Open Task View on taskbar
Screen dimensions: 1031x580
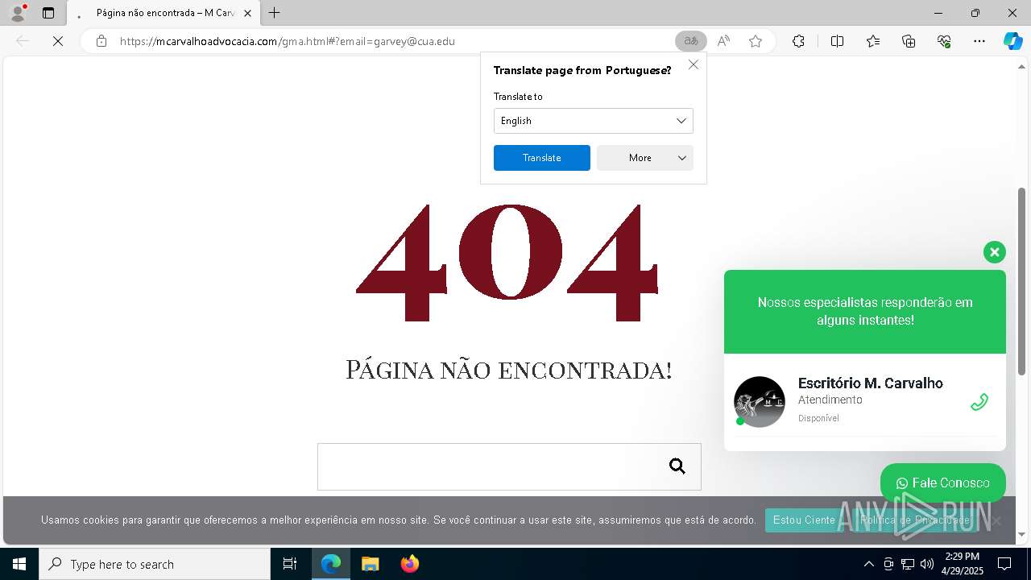pyautogui.click(x=290, y=564)
